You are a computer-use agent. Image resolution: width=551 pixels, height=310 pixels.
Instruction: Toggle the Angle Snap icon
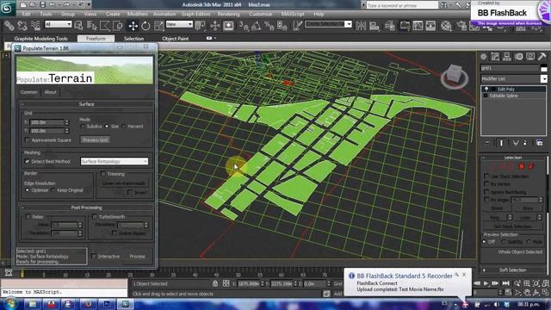click(x=257, y=26)
